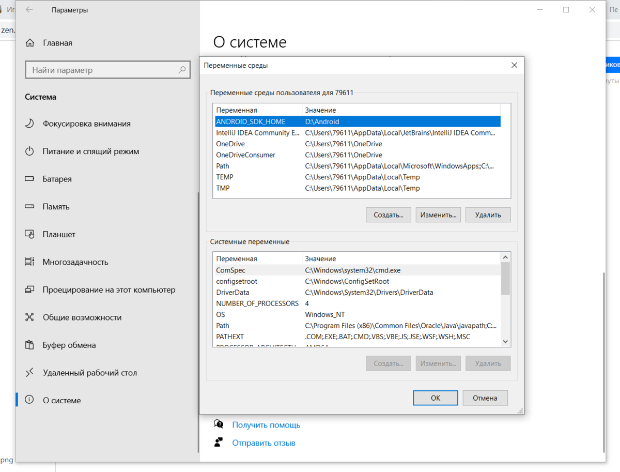Select DriverData system variable row
Screen dimensions: 620x472
pos(358,292)
